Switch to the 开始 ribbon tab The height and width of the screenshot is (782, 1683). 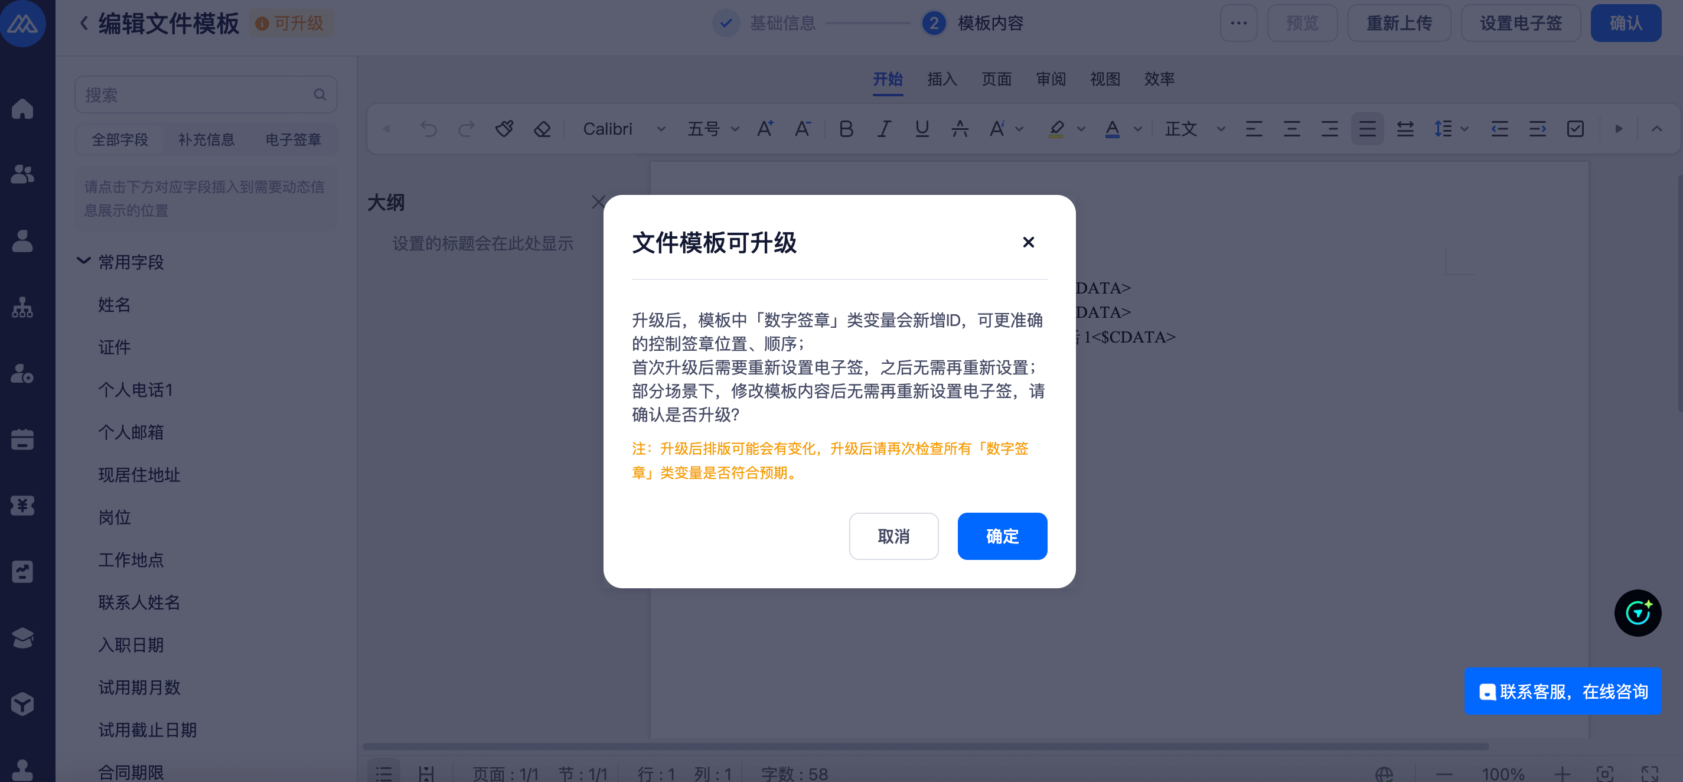pos(887,79)
